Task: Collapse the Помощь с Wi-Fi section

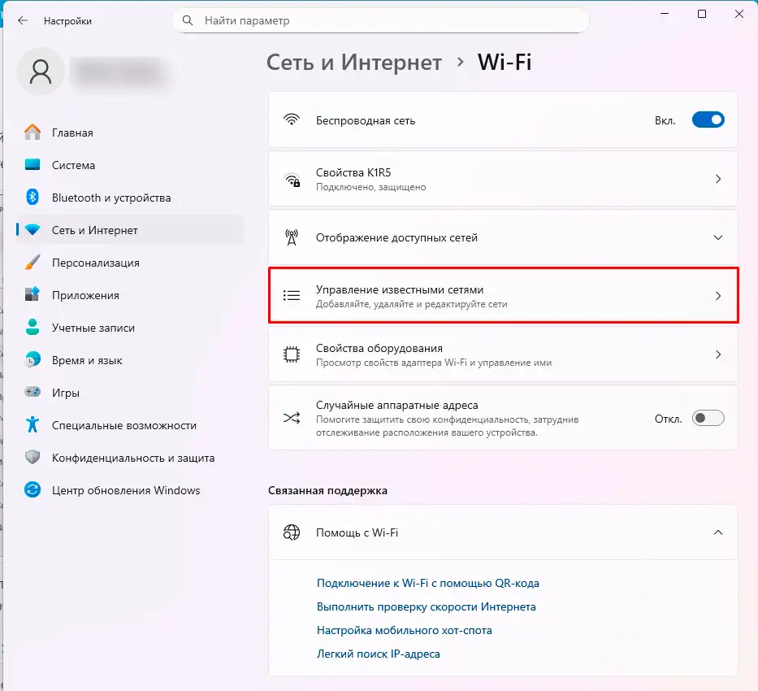Action: coord(717,532)
